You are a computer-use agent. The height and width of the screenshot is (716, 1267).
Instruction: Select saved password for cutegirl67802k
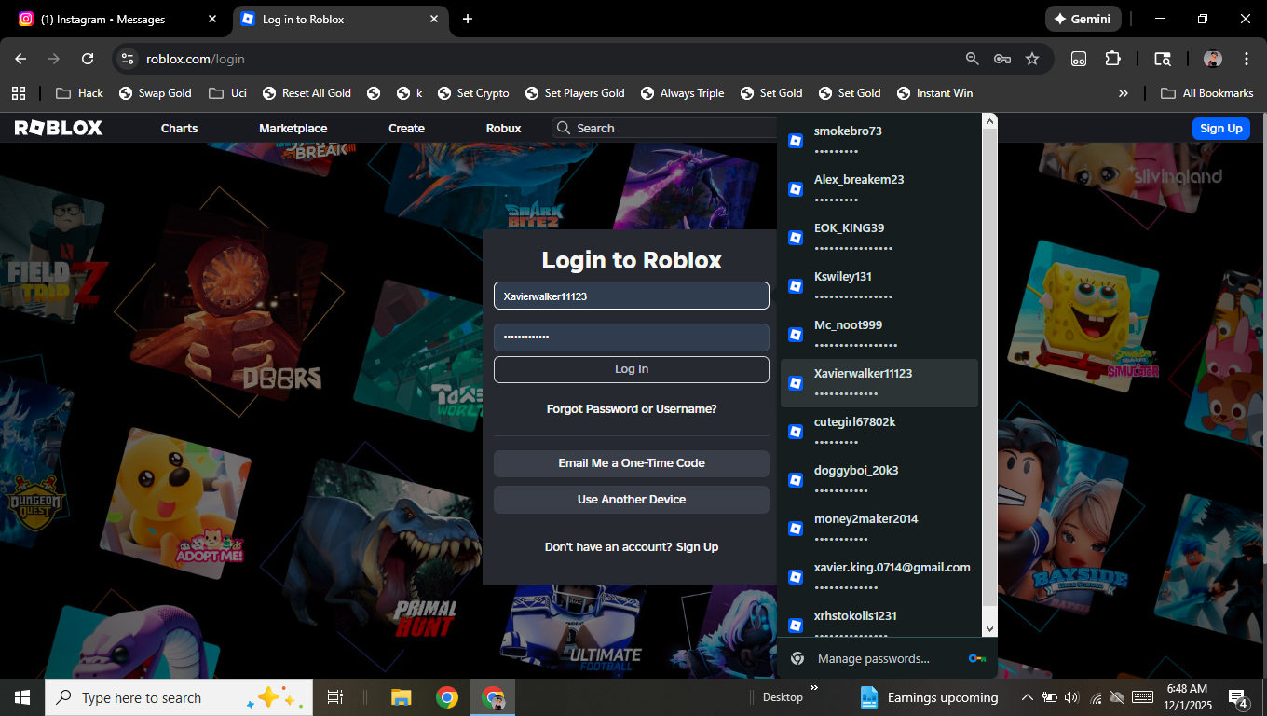point(879,432)
